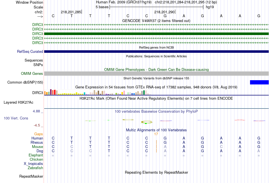The width and height of the screenshot is (269, 183).
Task: Open 'Multiz Alignments of 100 Vertebrates' title
Action: (156, 130)
